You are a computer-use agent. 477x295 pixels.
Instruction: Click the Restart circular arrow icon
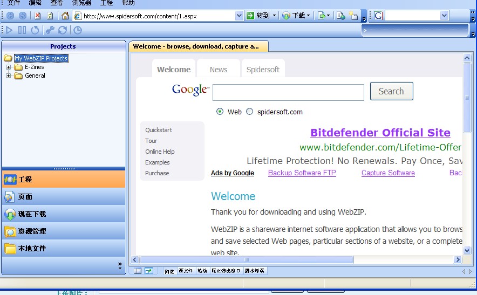coord(35,30)
